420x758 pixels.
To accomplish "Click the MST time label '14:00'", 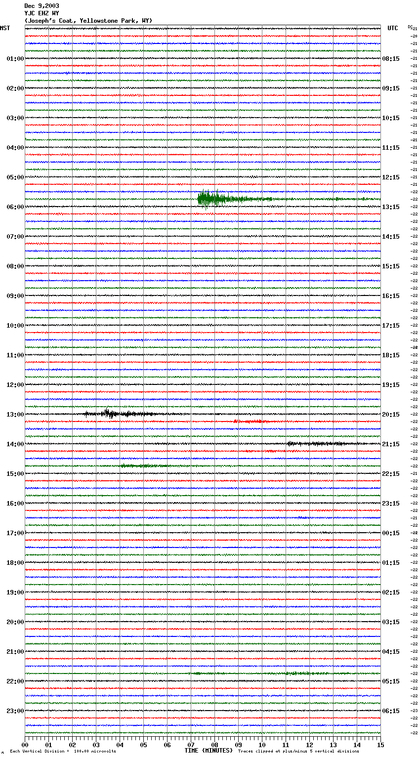I will click(x=15, y=444).
